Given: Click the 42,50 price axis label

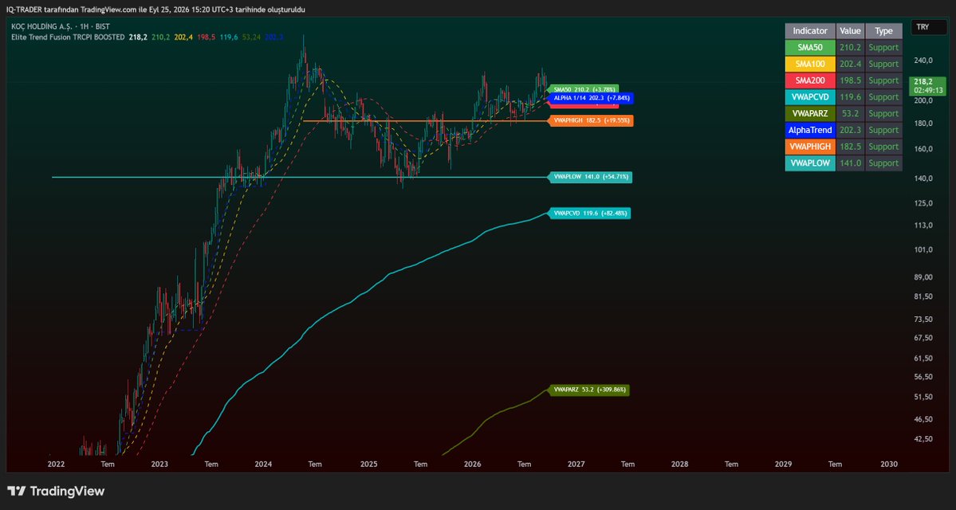Looking at the screenshot, I should [x=924, y=439].
